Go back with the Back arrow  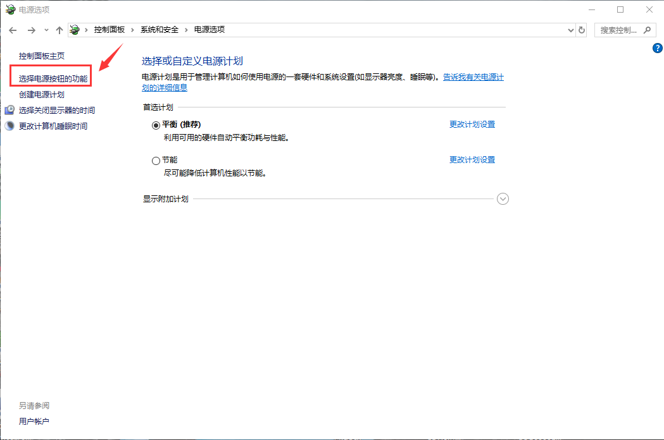pyautogui.click(x=13, y=30)
